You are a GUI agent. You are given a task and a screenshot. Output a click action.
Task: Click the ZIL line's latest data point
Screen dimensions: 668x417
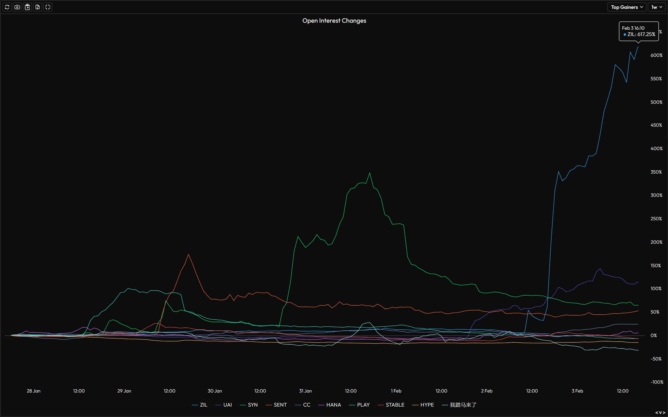638,47
